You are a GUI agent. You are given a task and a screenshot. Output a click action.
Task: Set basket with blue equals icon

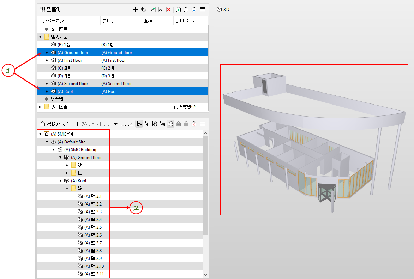tap(194, 10)
